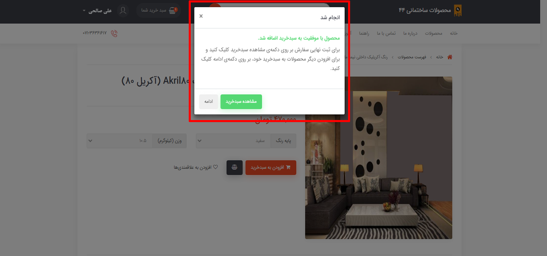Screen dimensions: 547x256
Task: Click the user profile avatar icon
Action: (x=123, y=10)
